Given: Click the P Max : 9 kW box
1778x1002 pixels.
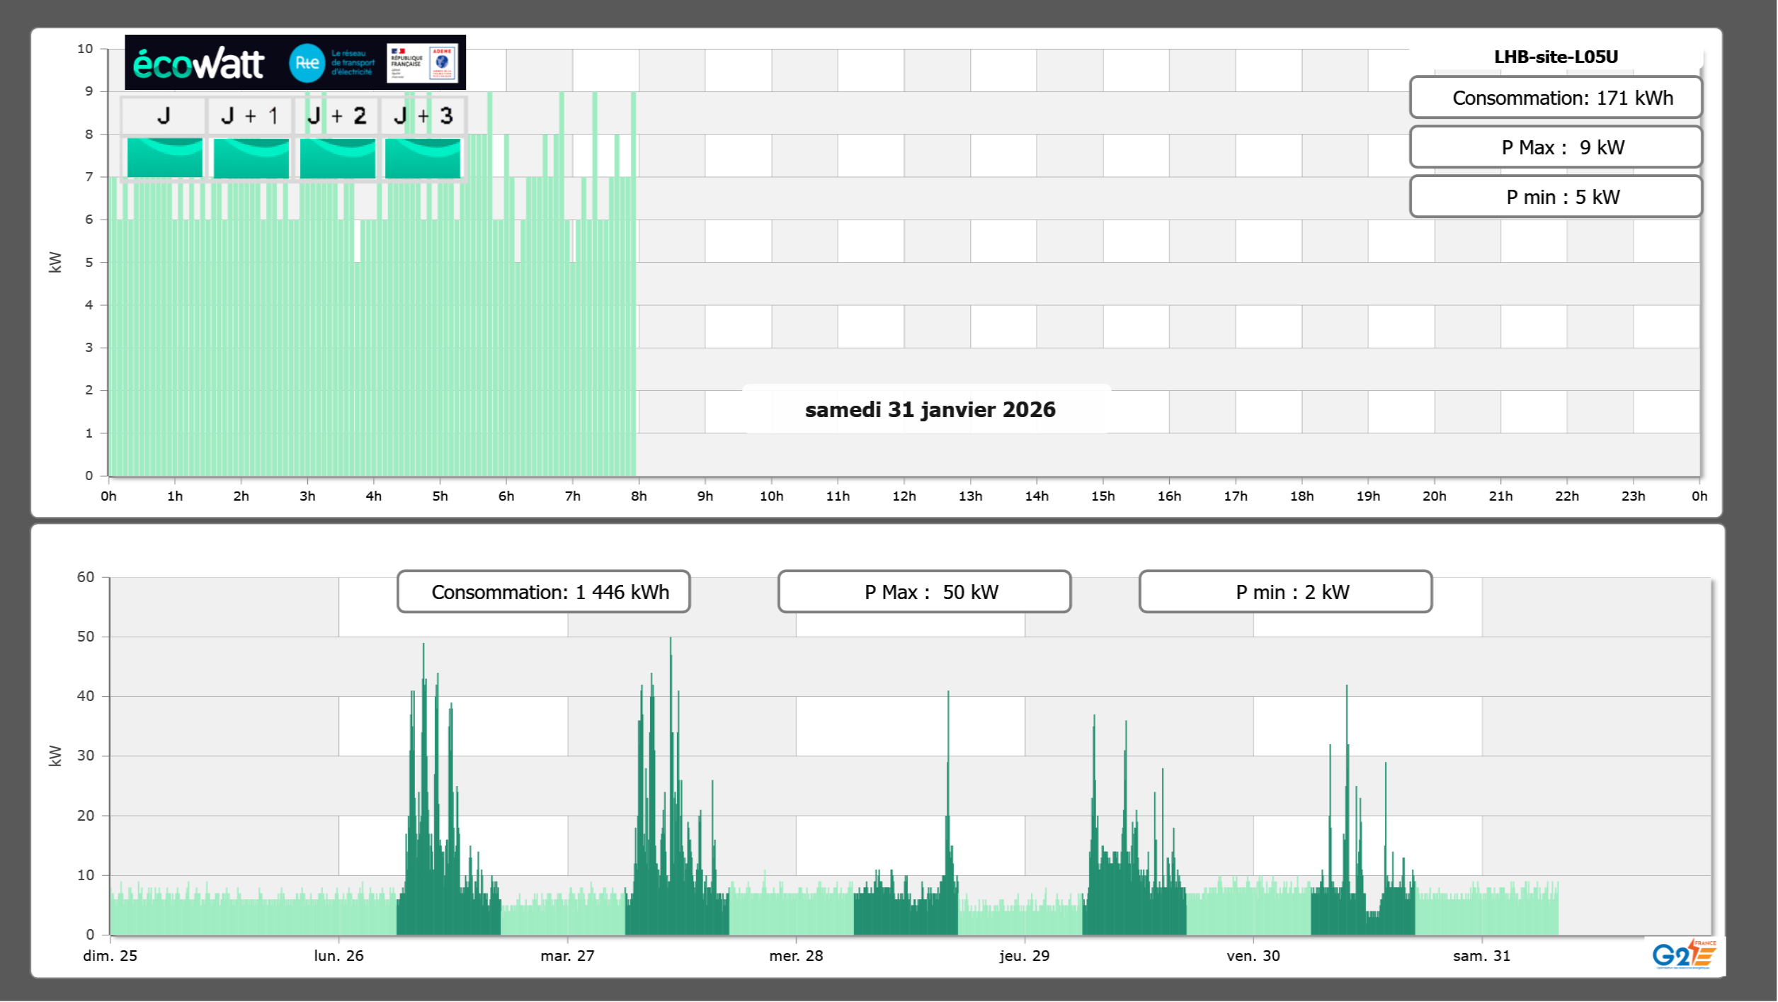Looking at the screenshot, I should tap(1555, 147).
